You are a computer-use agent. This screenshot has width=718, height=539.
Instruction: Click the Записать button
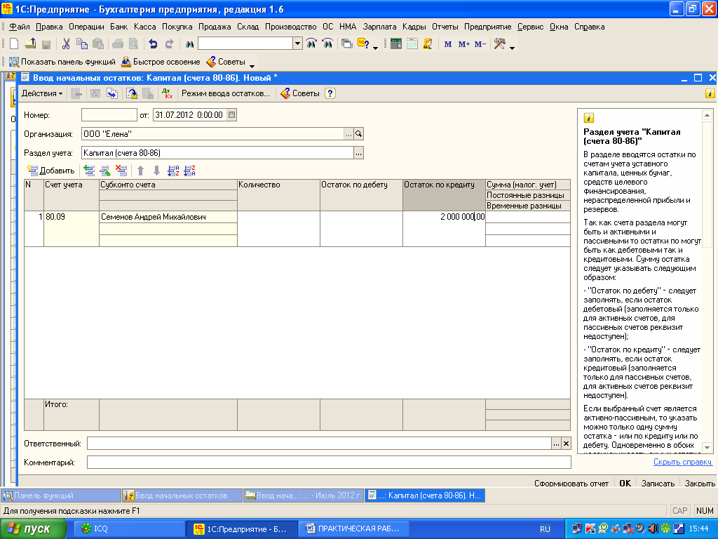click(658, 483)
